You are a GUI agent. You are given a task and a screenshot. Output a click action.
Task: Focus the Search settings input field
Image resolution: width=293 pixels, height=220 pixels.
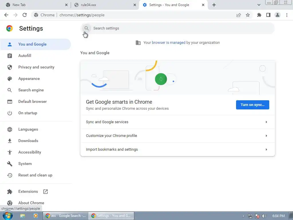pos(178,28)
